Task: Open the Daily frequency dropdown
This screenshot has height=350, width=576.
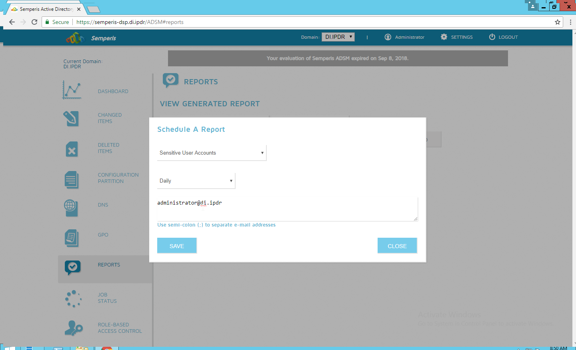Action: 196,181
